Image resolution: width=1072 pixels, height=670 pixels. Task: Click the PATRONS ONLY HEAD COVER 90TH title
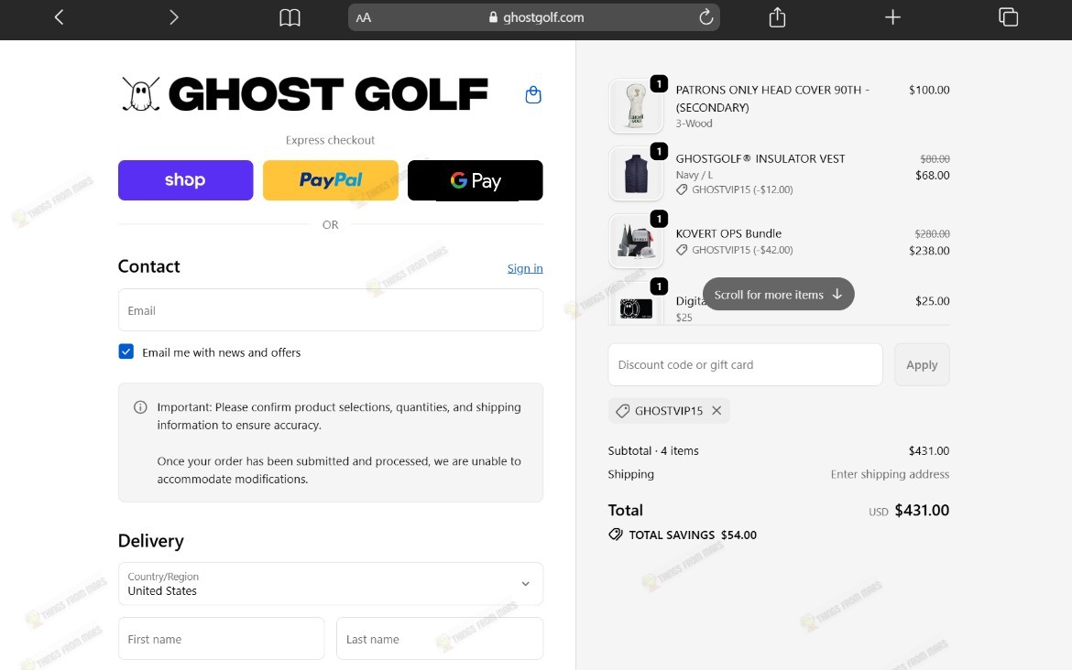(772, 98)
